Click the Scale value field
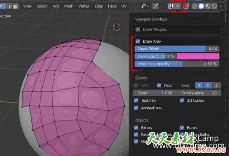 click(154, 93)
